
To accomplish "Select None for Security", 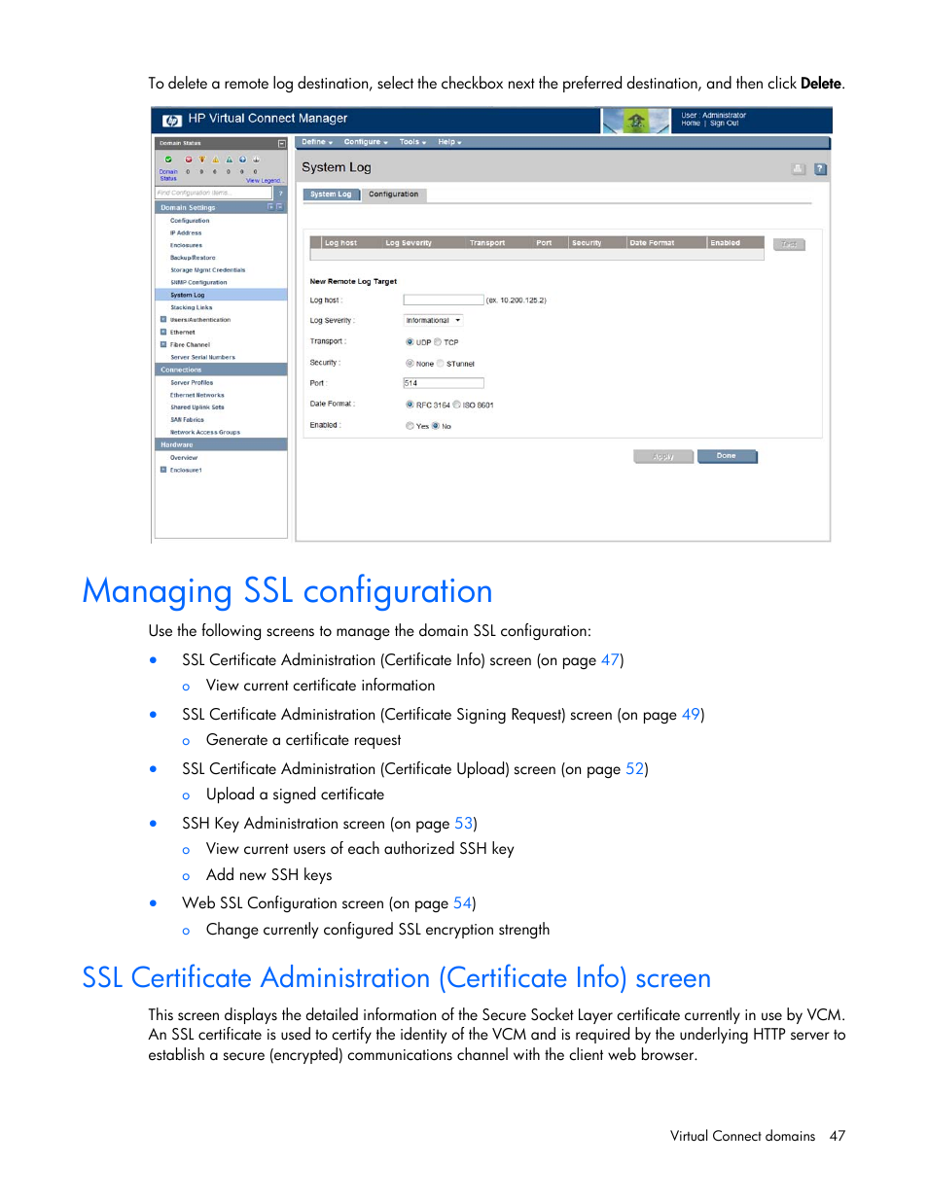I will tap(410, 364).
